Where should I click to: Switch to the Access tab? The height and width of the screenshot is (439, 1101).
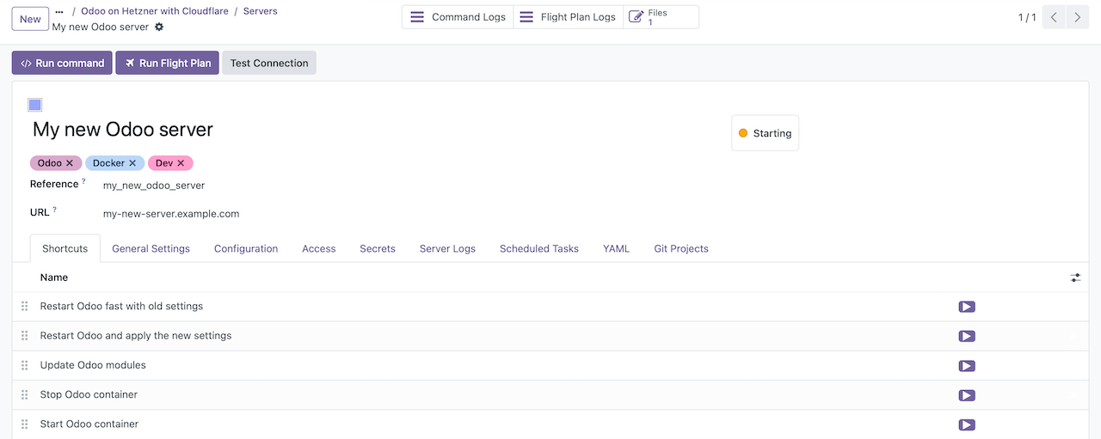pyautogui.click(x=319, y=248)
